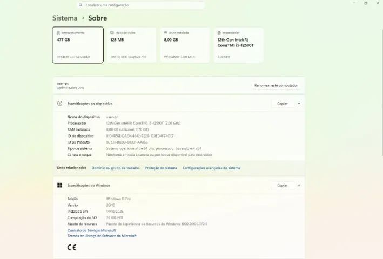Viewport: 383px width, 259px height.
Task: Click the 'OptiPlex Micro 7010' model text
Action: tap(70, 88)
